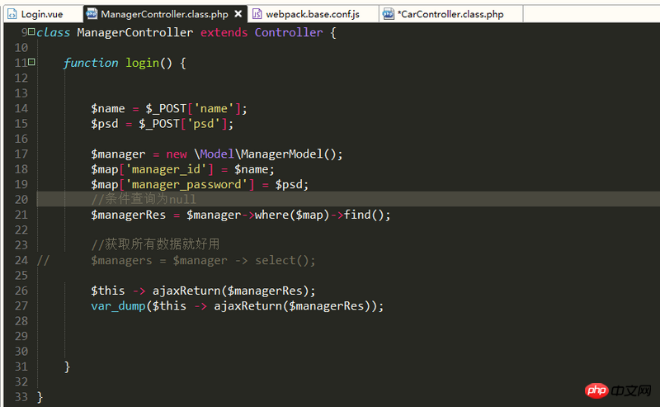Click the 'psd' string on line 15

(x=203, y=124)
